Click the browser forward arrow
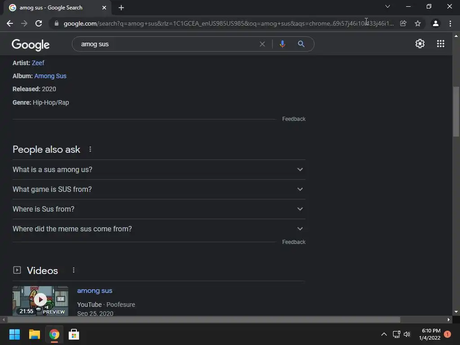This screenshot has width=460, height=345. (24, 23)
